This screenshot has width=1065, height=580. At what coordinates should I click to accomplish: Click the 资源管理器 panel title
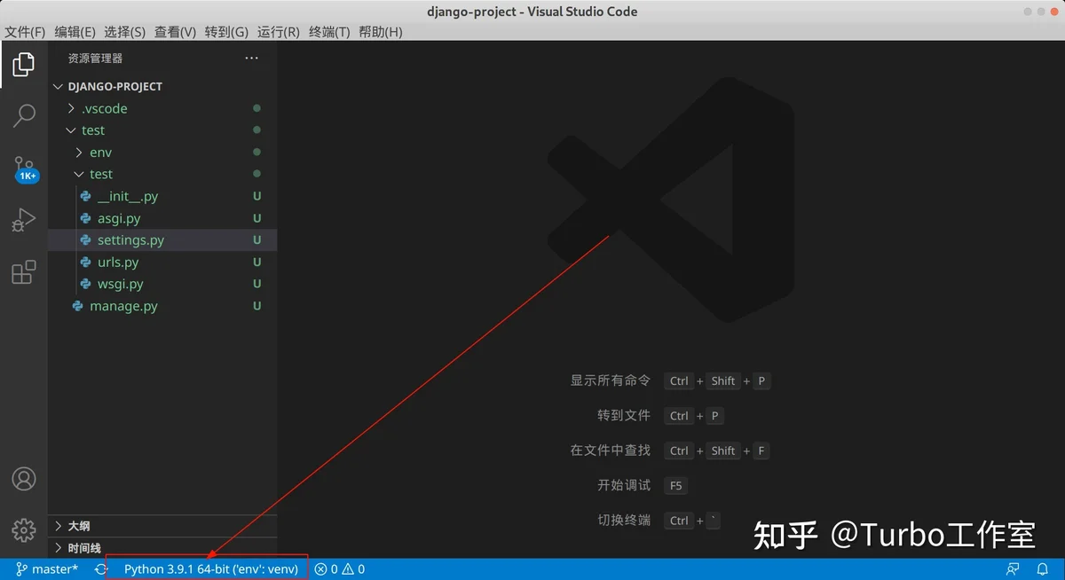click(95, 59)
